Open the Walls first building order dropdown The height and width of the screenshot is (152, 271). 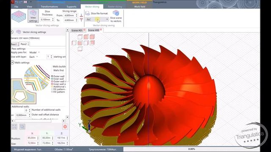coord(58,71)
